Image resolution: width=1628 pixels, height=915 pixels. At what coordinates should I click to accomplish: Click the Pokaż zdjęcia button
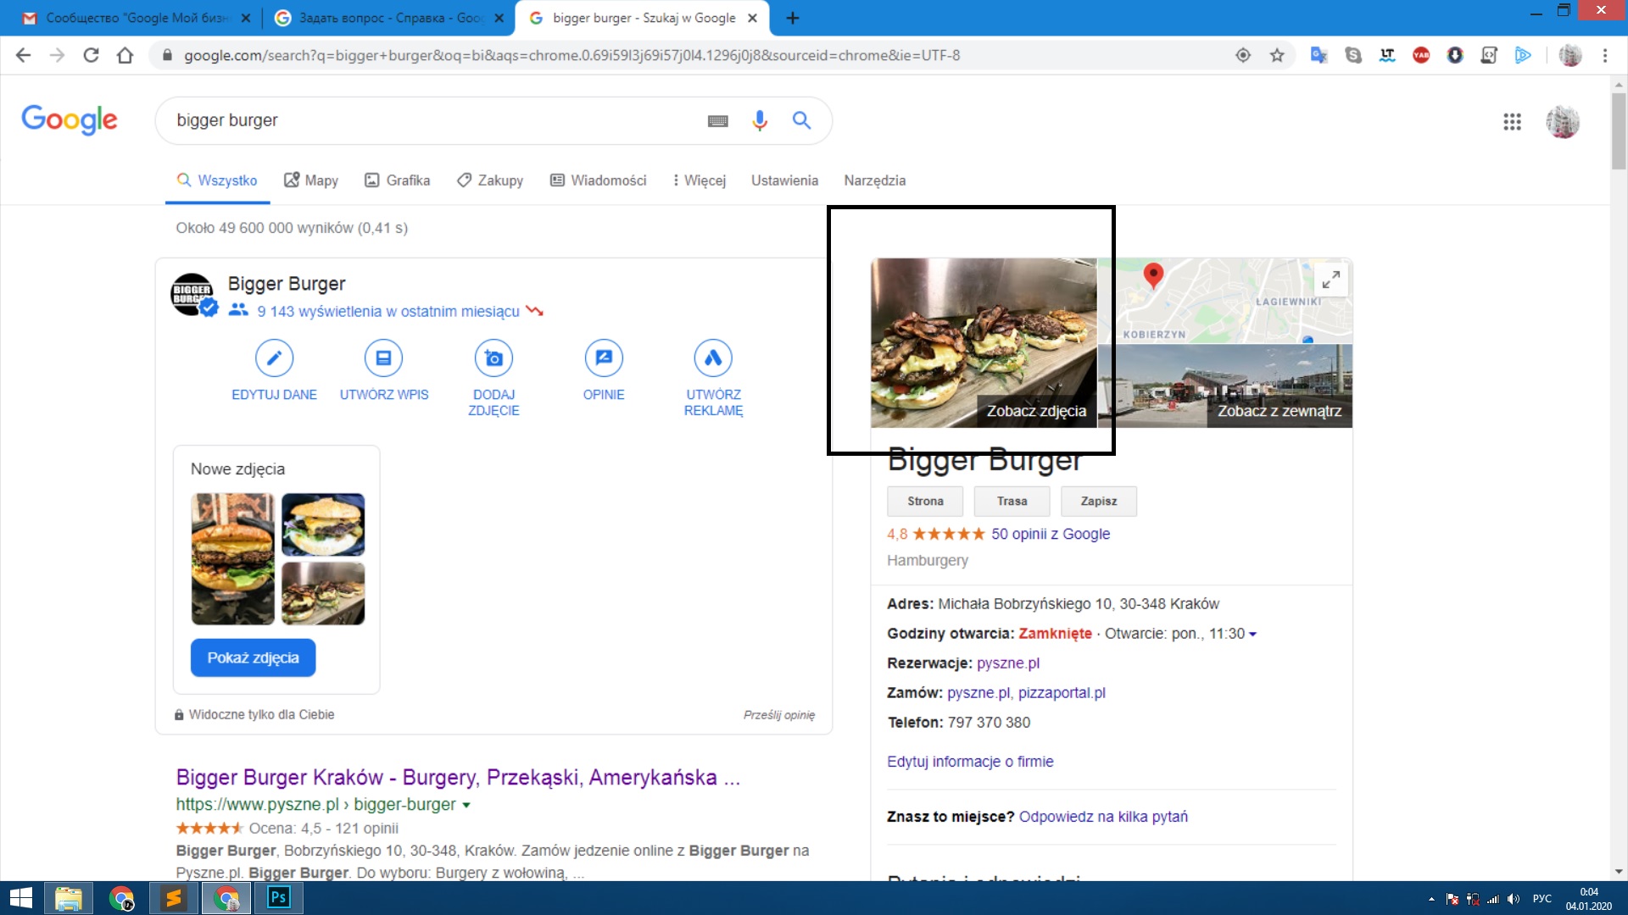[x=253, y=658]
